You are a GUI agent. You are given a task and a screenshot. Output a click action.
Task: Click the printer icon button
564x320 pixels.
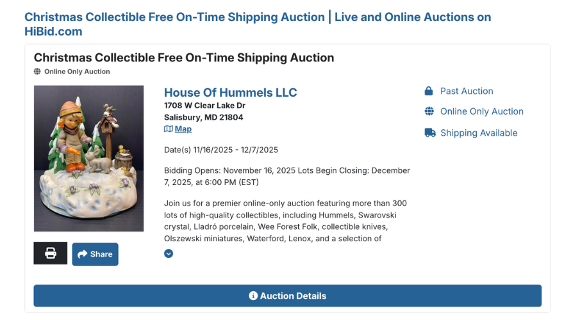[x=50, y=253]
